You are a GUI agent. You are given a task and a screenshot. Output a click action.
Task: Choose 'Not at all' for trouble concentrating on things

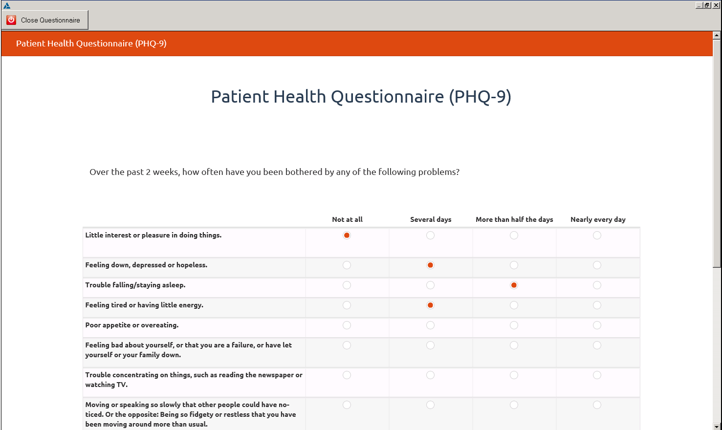[x=347, y=375]
